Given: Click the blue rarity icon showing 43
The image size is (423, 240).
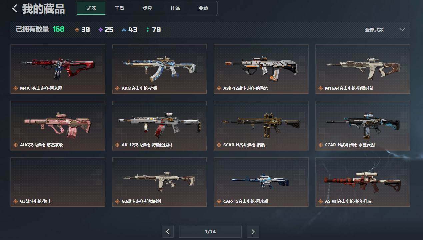Looking at the screenshot, I should [124, 30].
